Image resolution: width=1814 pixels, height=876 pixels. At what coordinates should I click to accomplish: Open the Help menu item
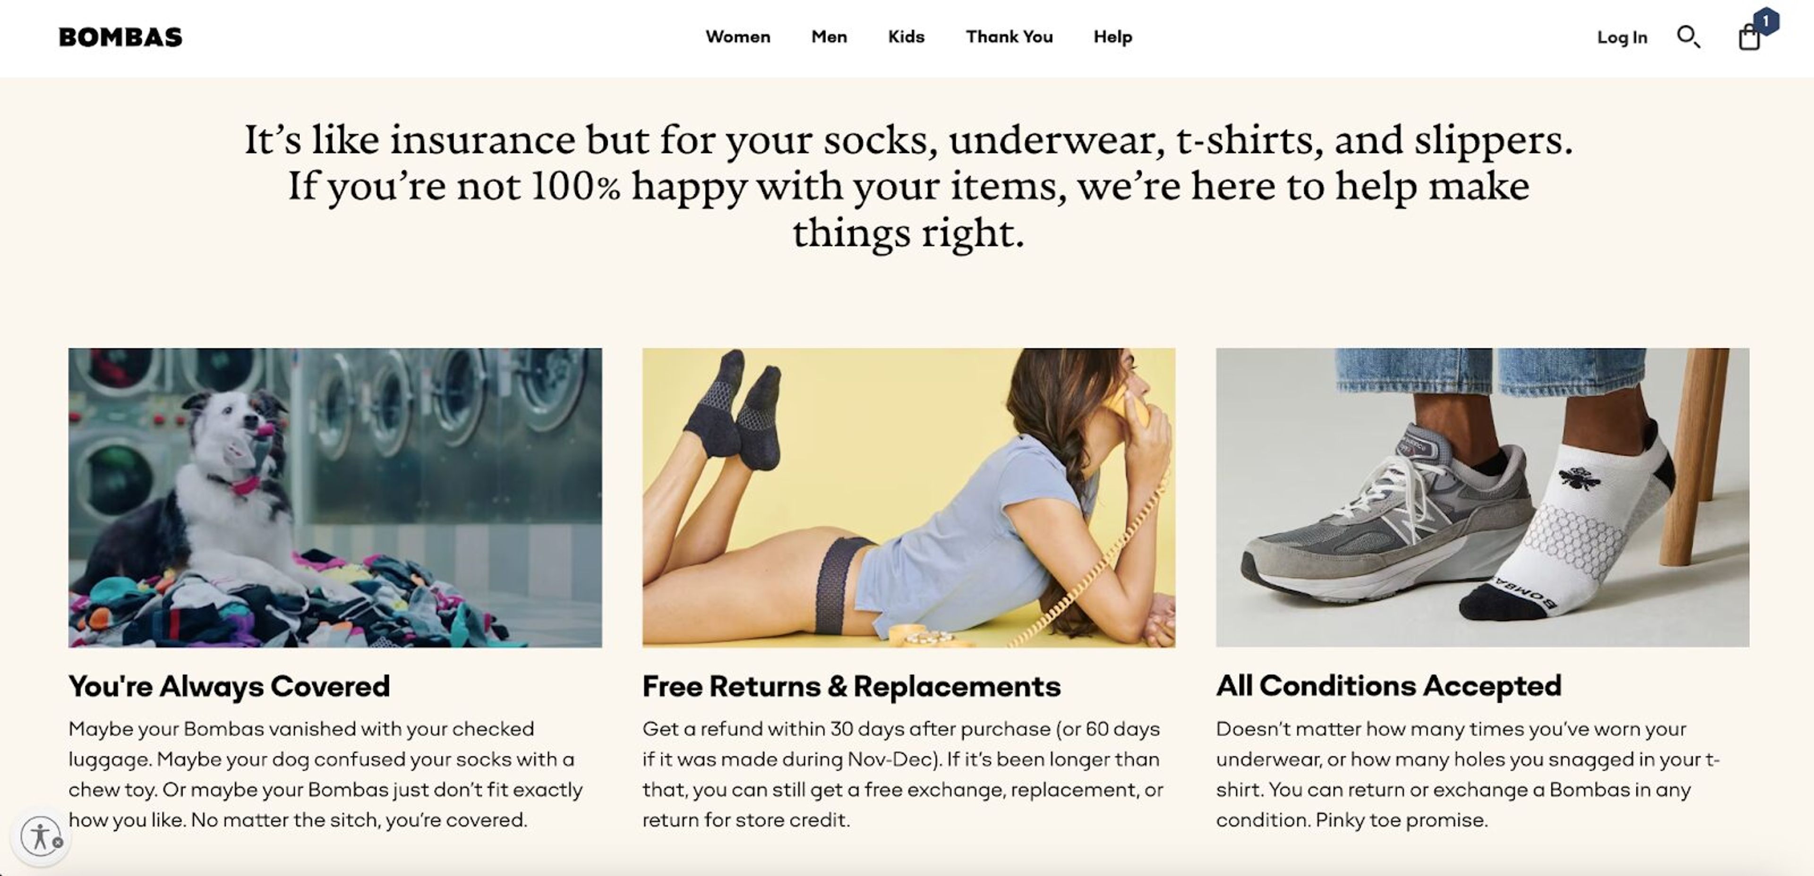pos(1112,37)
